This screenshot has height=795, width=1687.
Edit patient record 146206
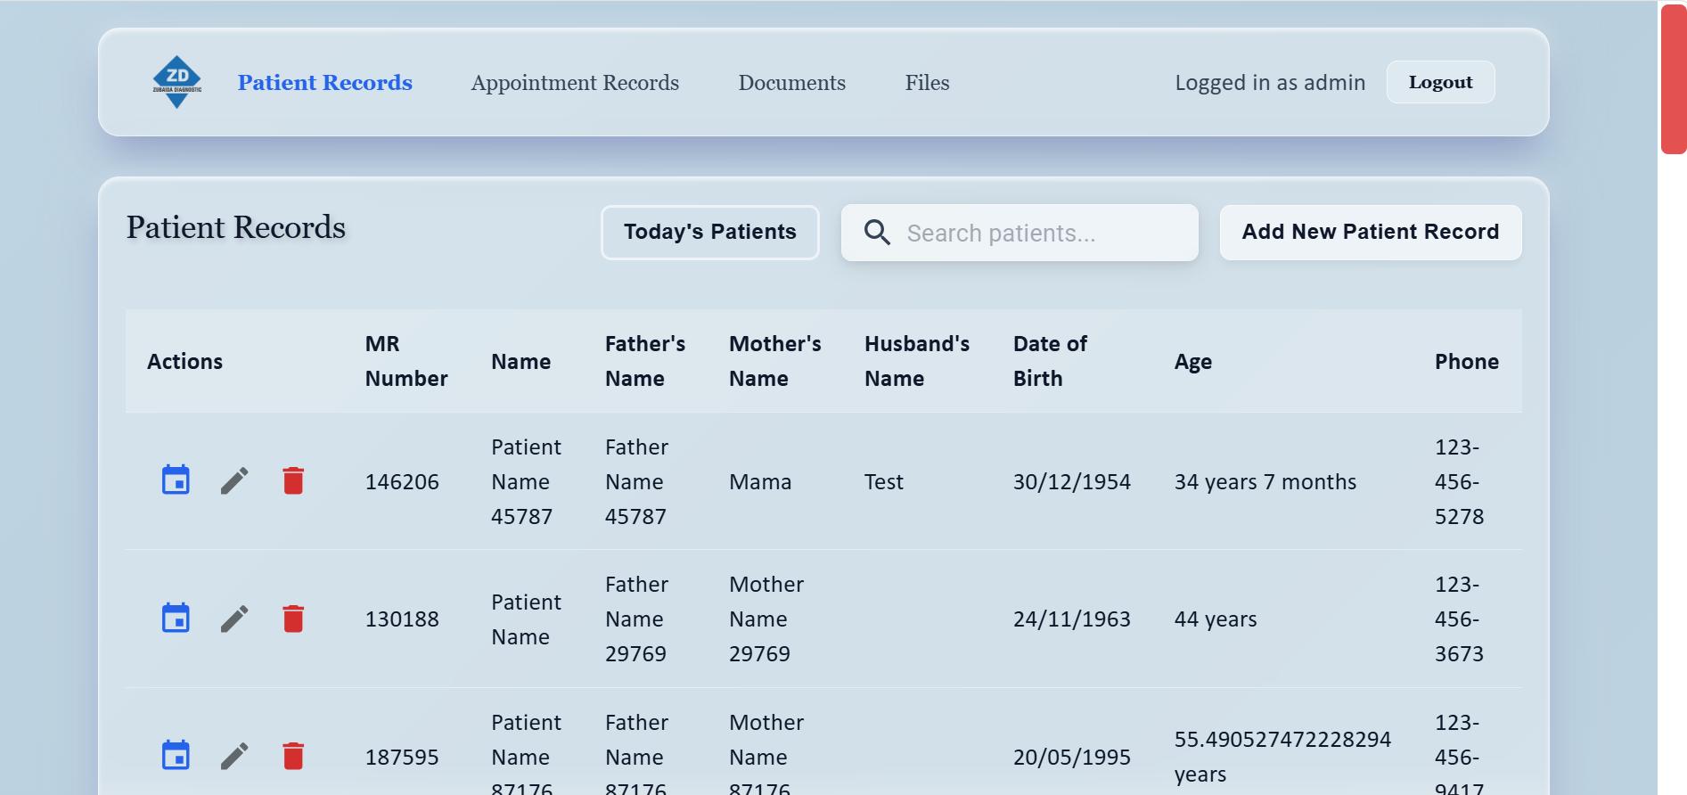pos(234,481)
